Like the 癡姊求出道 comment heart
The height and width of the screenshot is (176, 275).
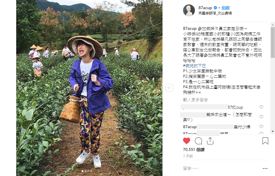click(261, 117)
